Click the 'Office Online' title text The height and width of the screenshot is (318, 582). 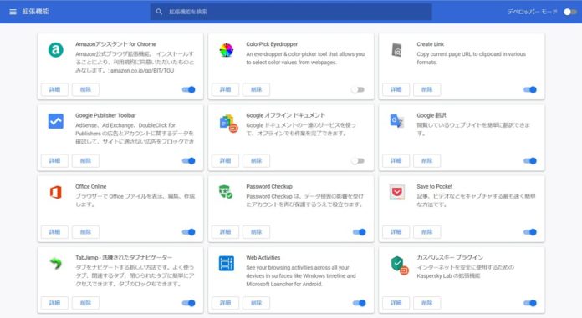tap(91, 186)
